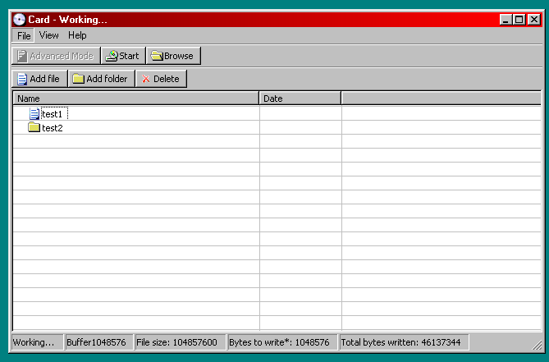The width and height of the screenshot is (549, 362).
Task: Open the View menu
Action: (48, 36)
